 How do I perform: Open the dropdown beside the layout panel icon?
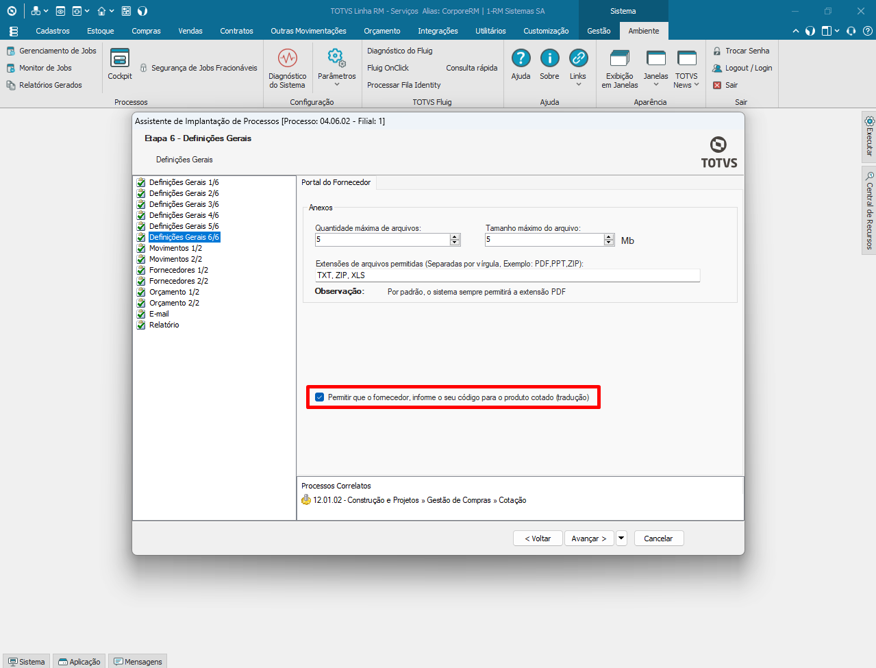point(837,31)
